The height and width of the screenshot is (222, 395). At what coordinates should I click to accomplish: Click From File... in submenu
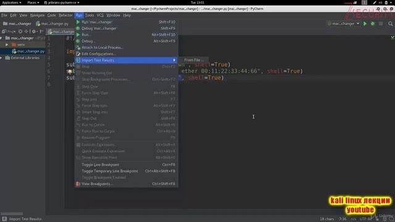[x=193, y=60]
